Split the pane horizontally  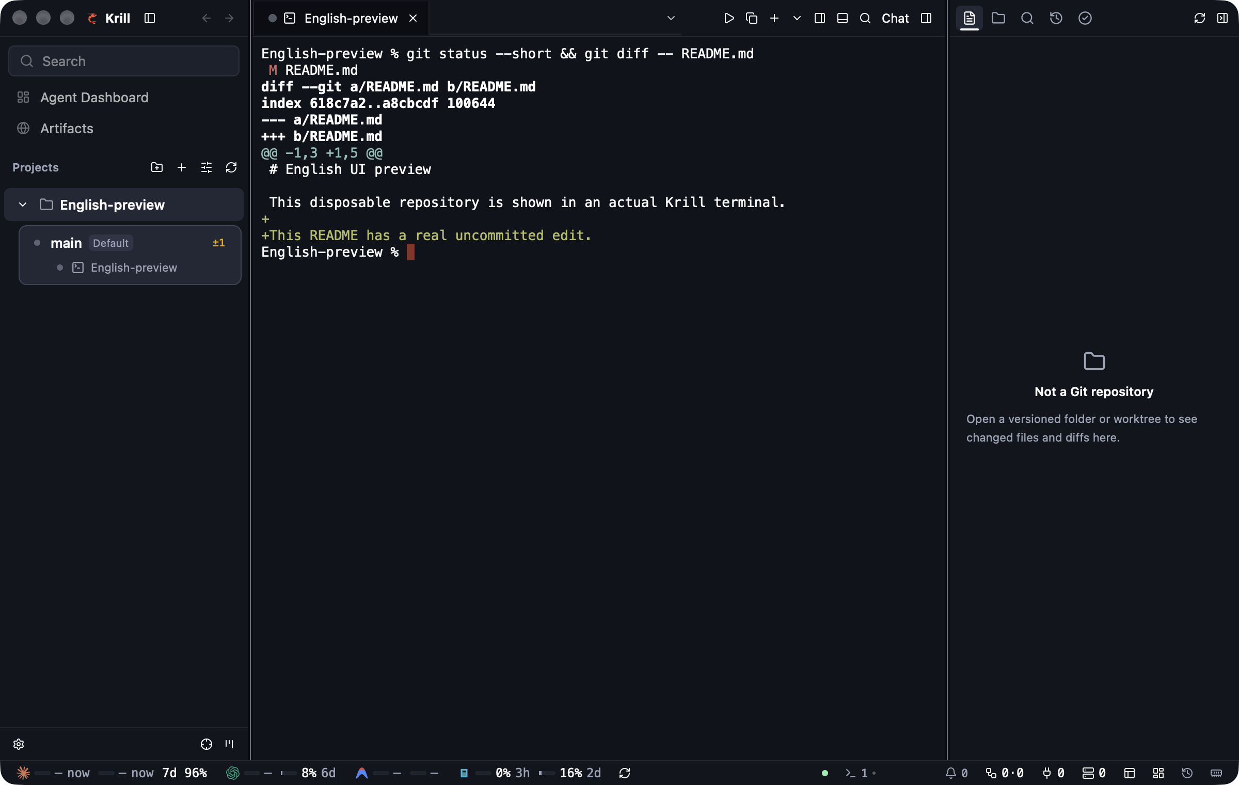(x=843, y=18)
